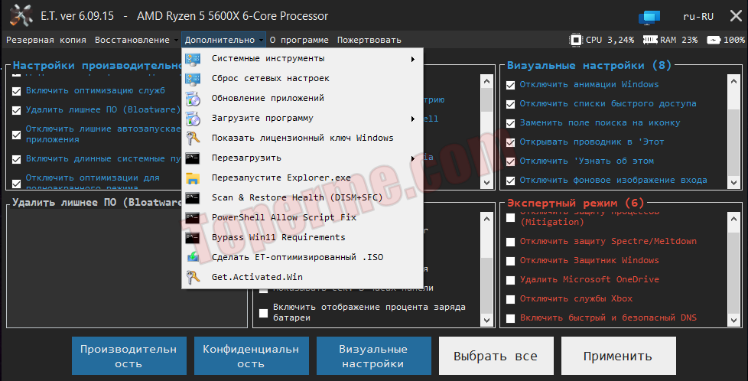
Task: Click the Системные инструменты menu icon
Action: click(x=193, y=59)
